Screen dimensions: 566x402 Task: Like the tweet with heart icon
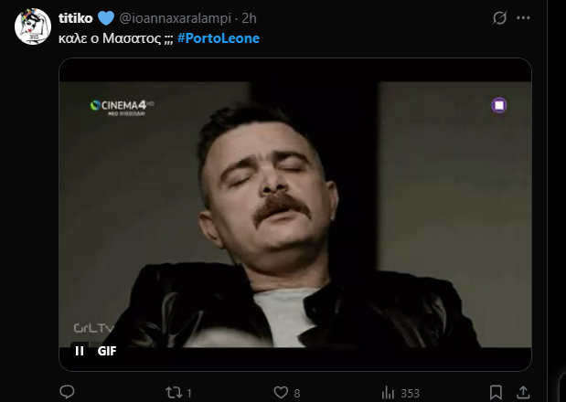point(281,393)
